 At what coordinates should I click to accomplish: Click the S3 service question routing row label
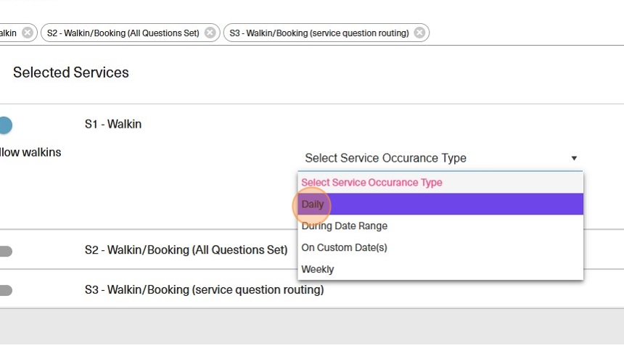204,290
